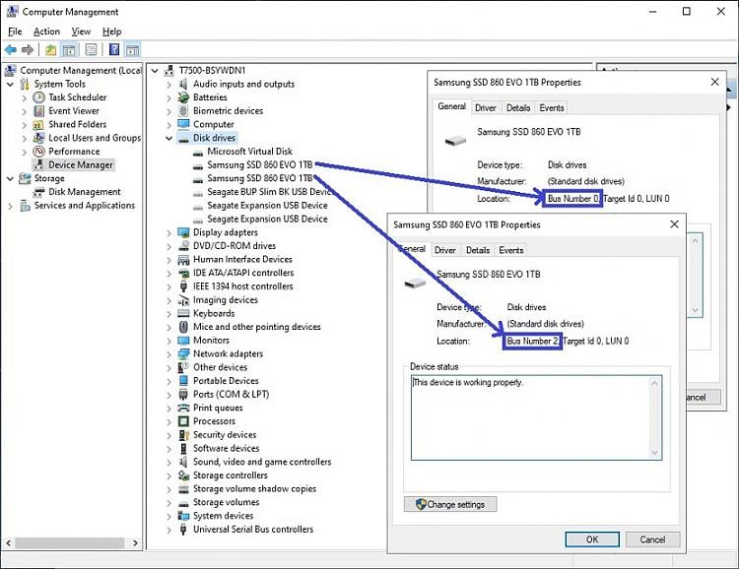Expand Sound, video and game controllers
This screenshot has height=569, width=739.
point(168,462)
